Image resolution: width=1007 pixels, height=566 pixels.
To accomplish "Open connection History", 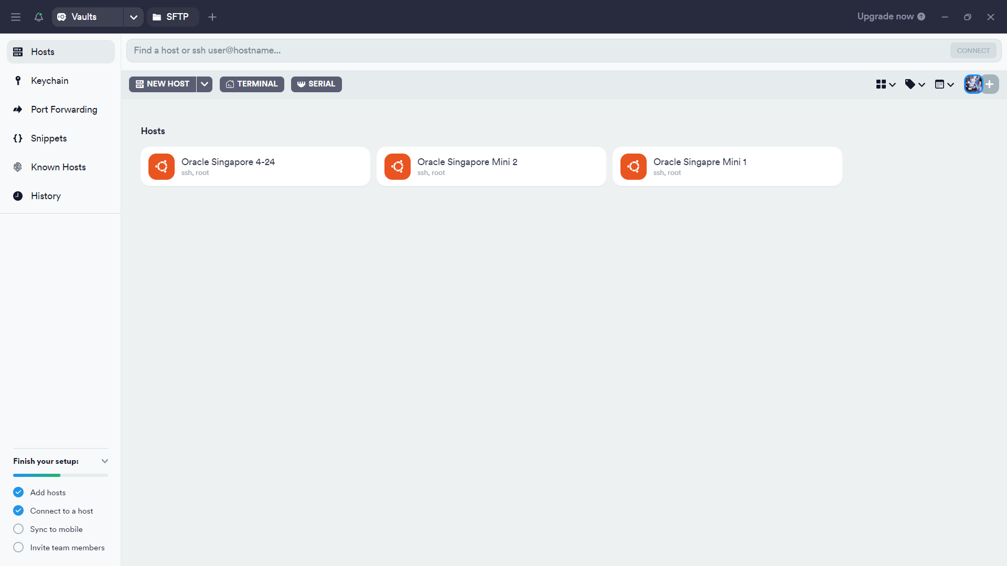I will pyautogui.click(x=46, y=195).
